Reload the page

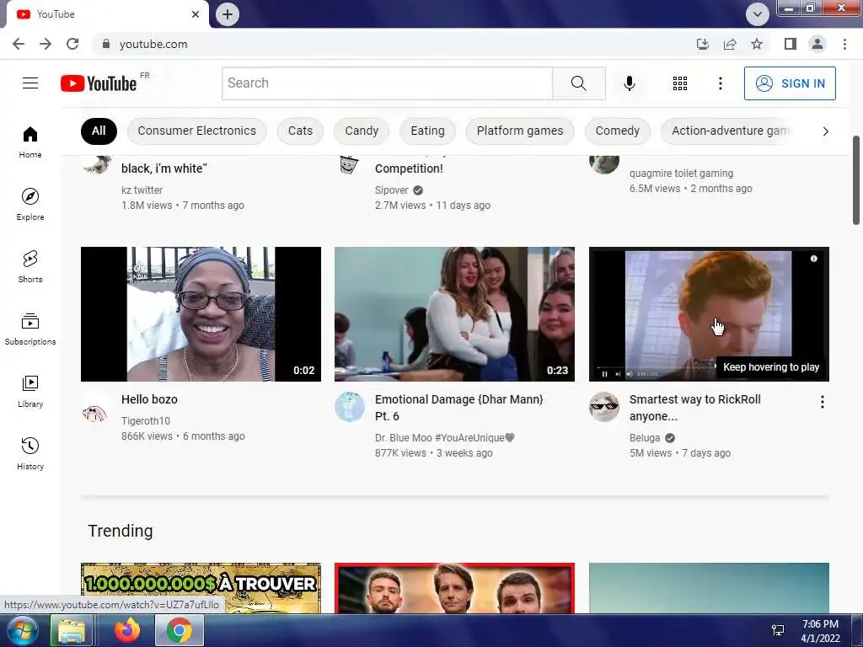pos(72,44)
